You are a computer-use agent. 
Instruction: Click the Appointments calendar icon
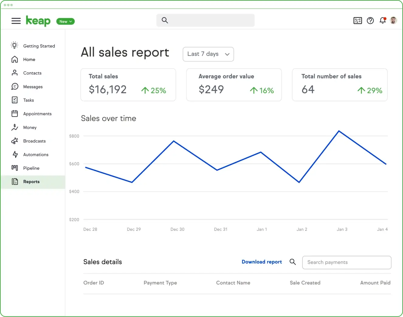(x=15, y=114)
